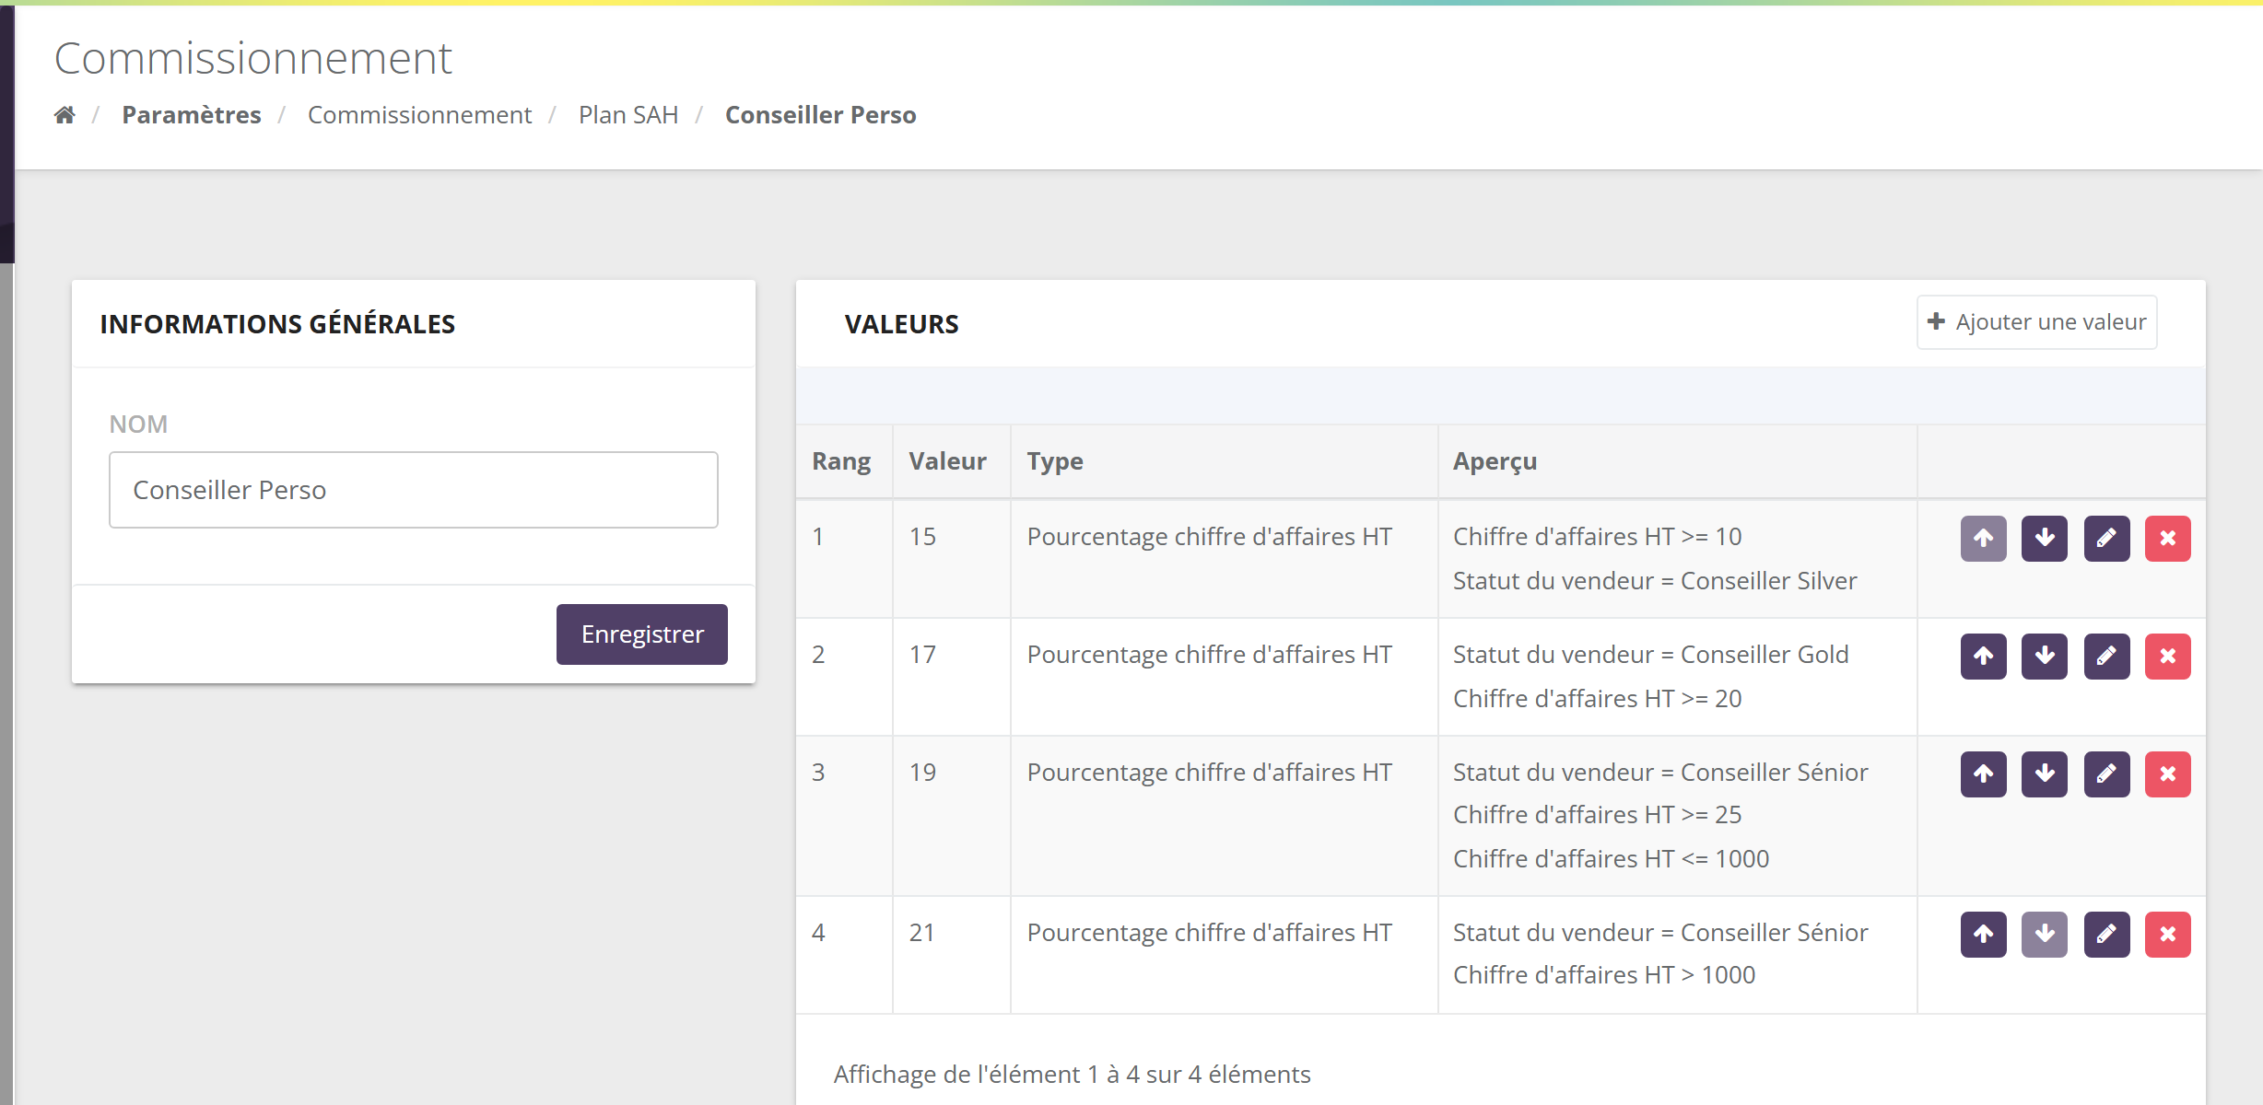Viewport: 2263px width, 1105px height.
Task: Edit the rank 4 value (21)
Action: pos(2106,934)
